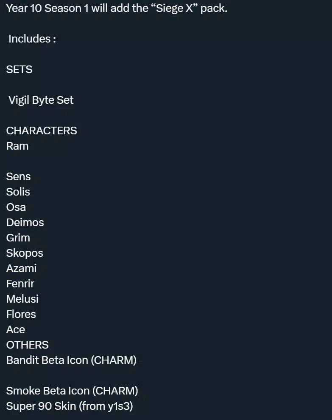
Task: Click the 'Year 10 Season 1' opening line
Action: coord(117,9)
